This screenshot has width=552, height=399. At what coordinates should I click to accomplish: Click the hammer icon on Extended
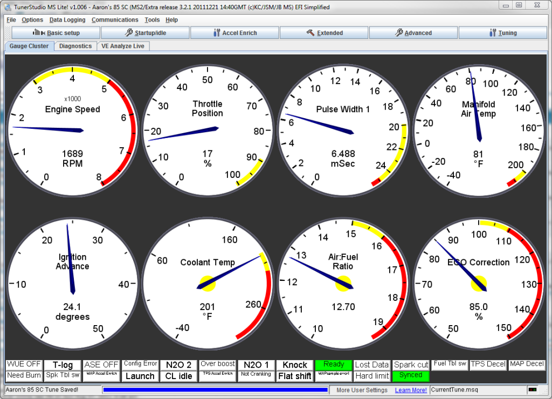(x=310, y=33)
